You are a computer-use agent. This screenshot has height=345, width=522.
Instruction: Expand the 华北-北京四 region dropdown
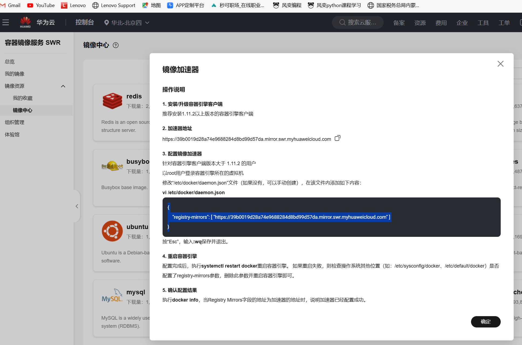(x=127, y=23)
